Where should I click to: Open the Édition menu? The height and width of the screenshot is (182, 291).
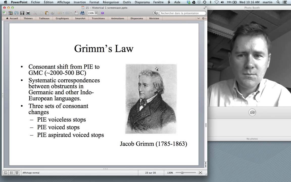(48, 2)
